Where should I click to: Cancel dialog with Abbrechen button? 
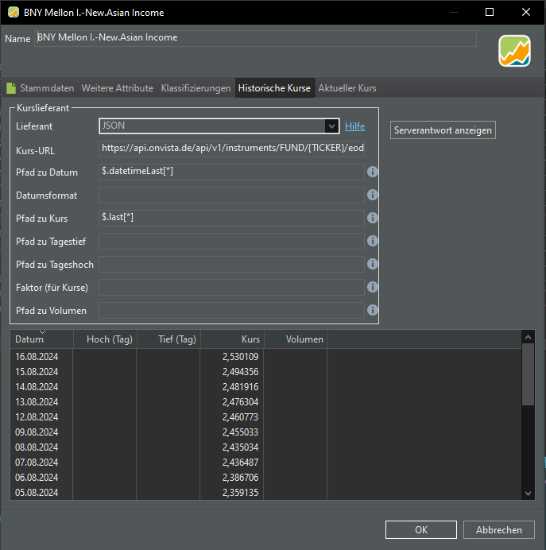tap(499, 530)
